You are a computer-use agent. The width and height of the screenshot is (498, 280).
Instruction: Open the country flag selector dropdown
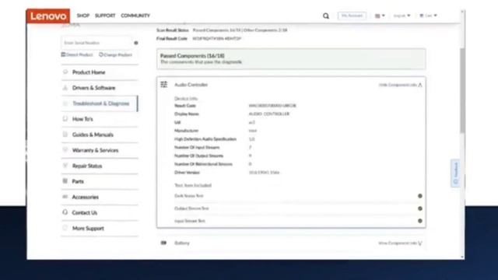click(380, 16)
